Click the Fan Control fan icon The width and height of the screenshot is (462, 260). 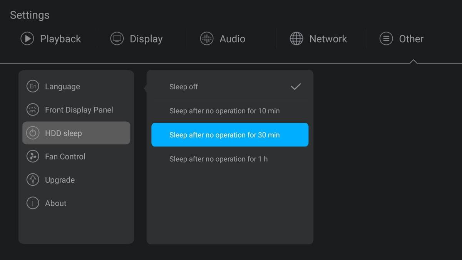[x=33, y=156]
